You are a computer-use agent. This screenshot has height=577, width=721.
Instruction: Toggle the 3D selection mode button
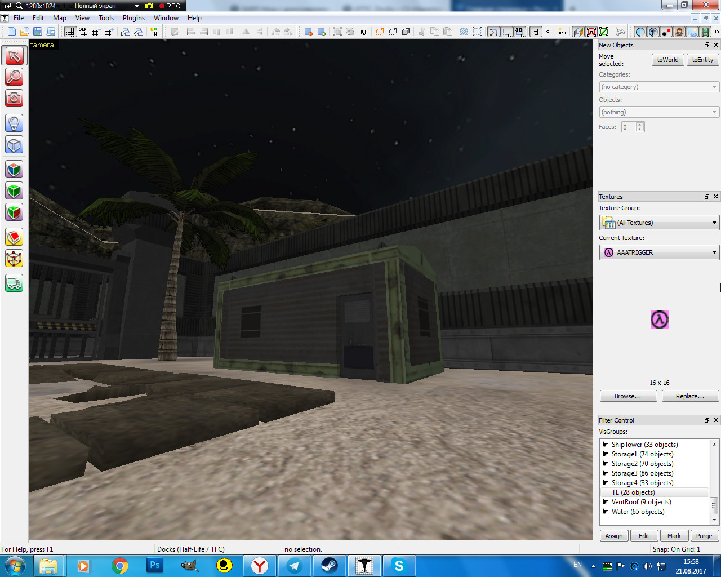519,32
